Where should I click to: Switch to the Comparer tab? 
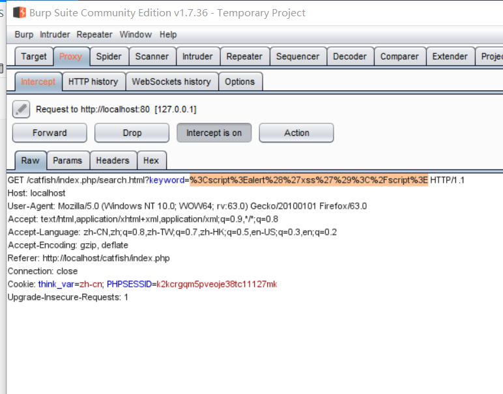pyautogui.click(x=399, y=57)
